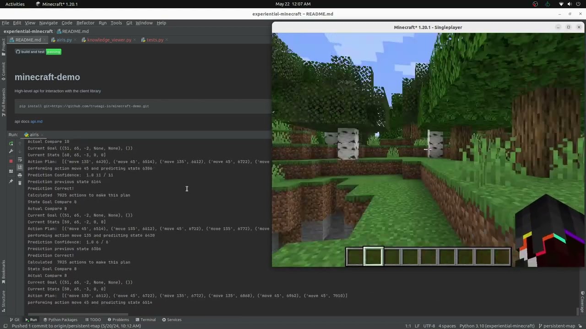Open run configuration wrench settings
586x329 pixels.
[11, 151]
